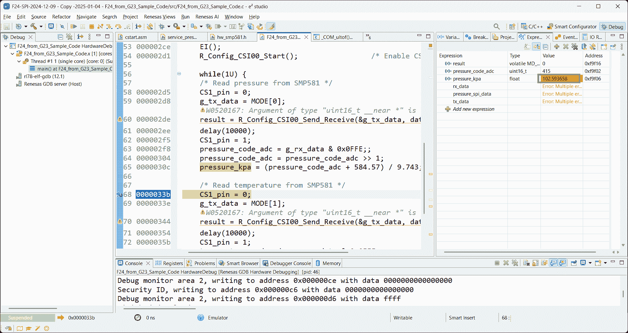Screen dimensions: 628x333
Task: Switch to Smart Configurator perspective
Action: pyautogui.click(x=572, y=26)
